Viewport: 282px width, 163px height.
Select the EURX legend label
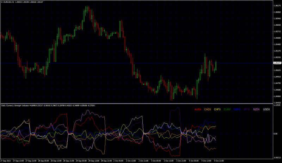pyautogui.click(x=227, y=109)
